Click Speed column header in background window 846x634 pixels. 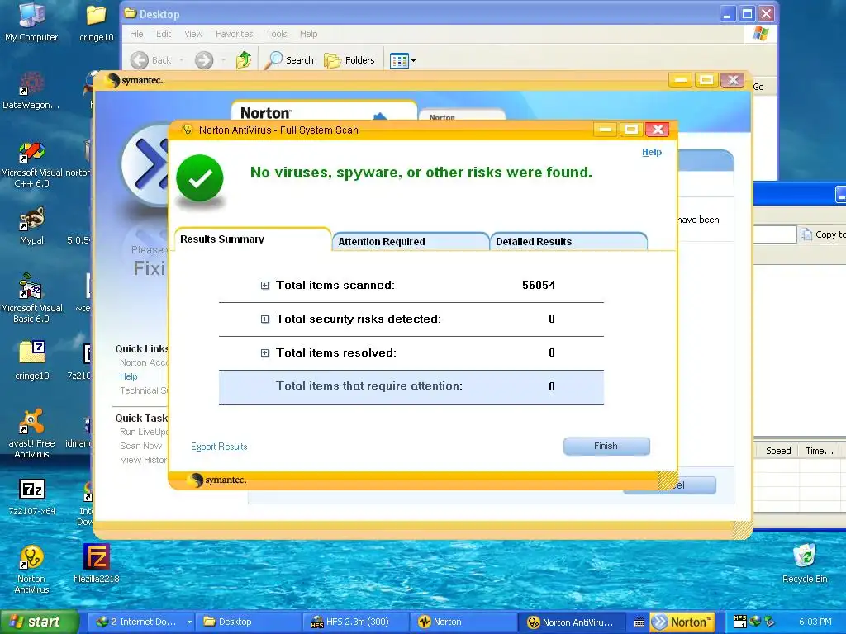point(778,451)
